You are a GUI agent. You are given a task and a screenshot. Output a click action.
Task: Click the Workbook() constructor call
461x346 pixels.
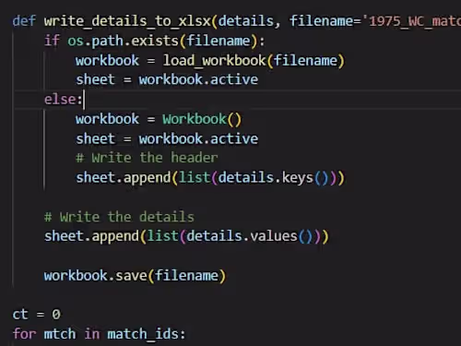coord(202,119)
